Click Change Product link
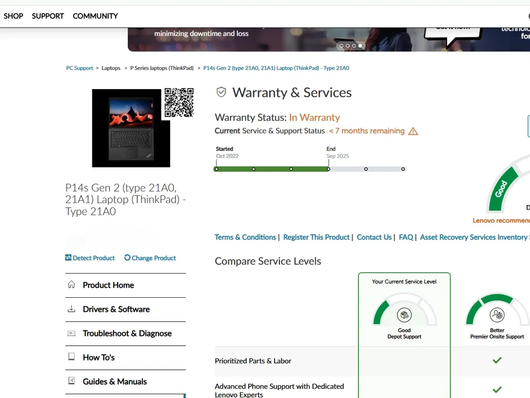This screenshot has width=530, height=398. click(154, 258)
